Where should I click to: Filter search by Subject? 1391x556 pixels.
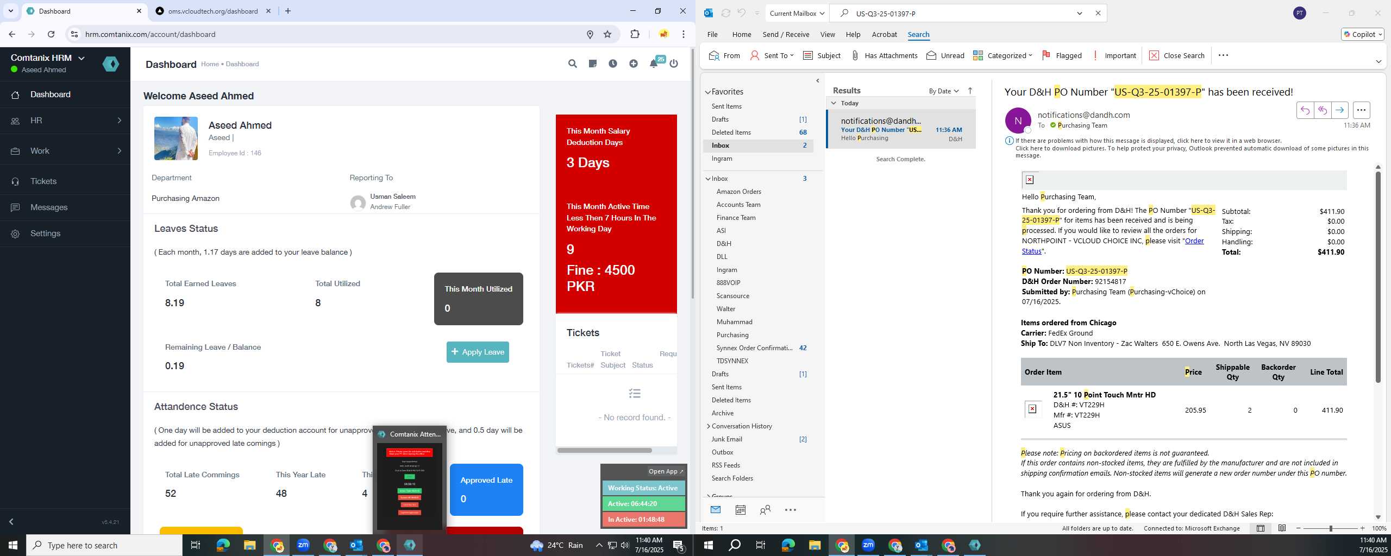(822, 55)
